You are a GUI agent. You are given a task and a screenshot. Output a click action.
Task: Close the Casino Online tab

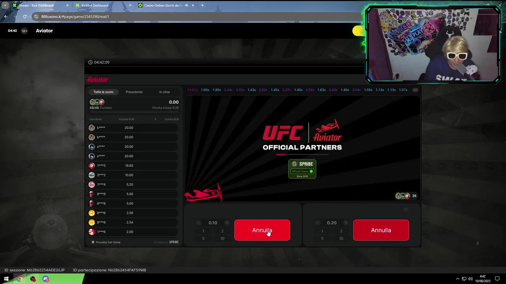pyautogui.click(x=193, y=6)
